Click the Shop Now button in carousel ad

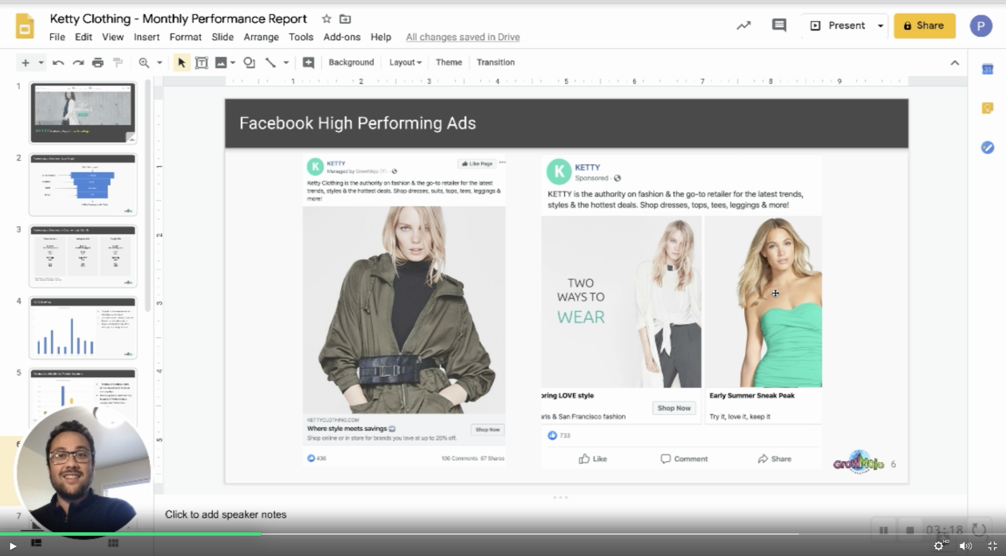pos(674,408)
